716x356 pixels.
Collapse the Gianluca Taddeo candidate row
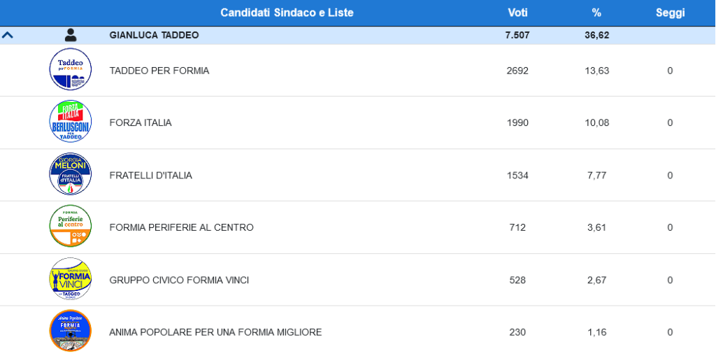(x=8, y=35)
